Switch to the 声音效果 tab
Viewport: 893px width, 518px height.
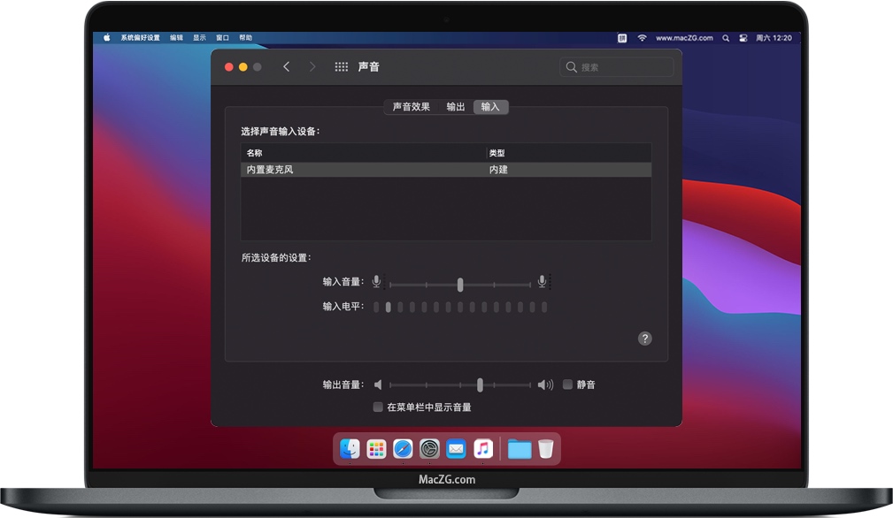412,106
